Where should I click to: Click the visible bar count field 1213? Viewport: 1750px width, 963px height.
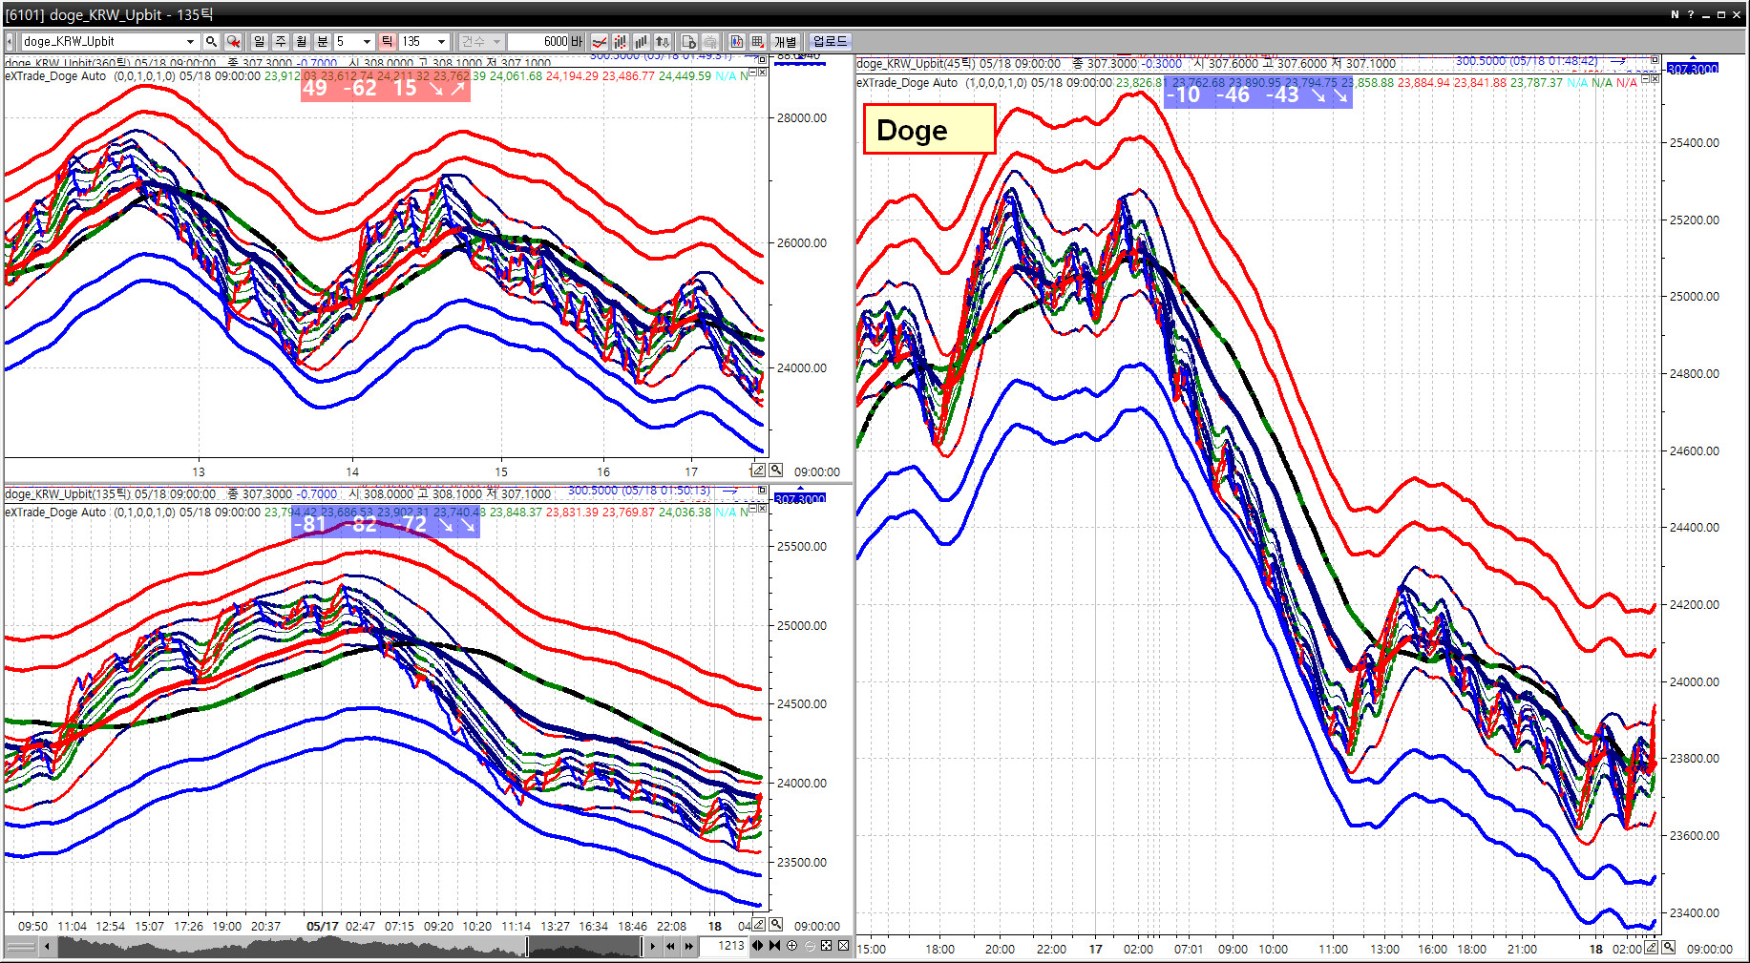(x=724, y=946)
